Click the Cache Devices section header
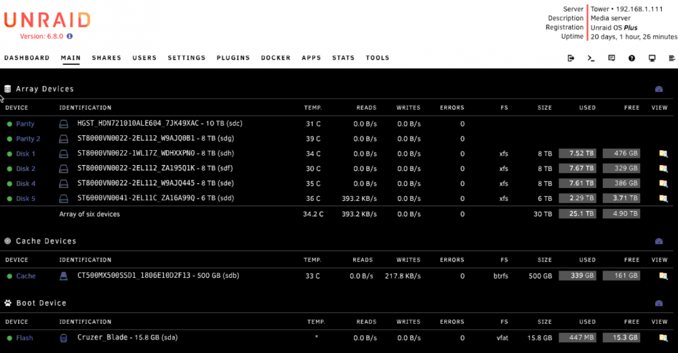This screenshot has width=678, height=353. 46,241
